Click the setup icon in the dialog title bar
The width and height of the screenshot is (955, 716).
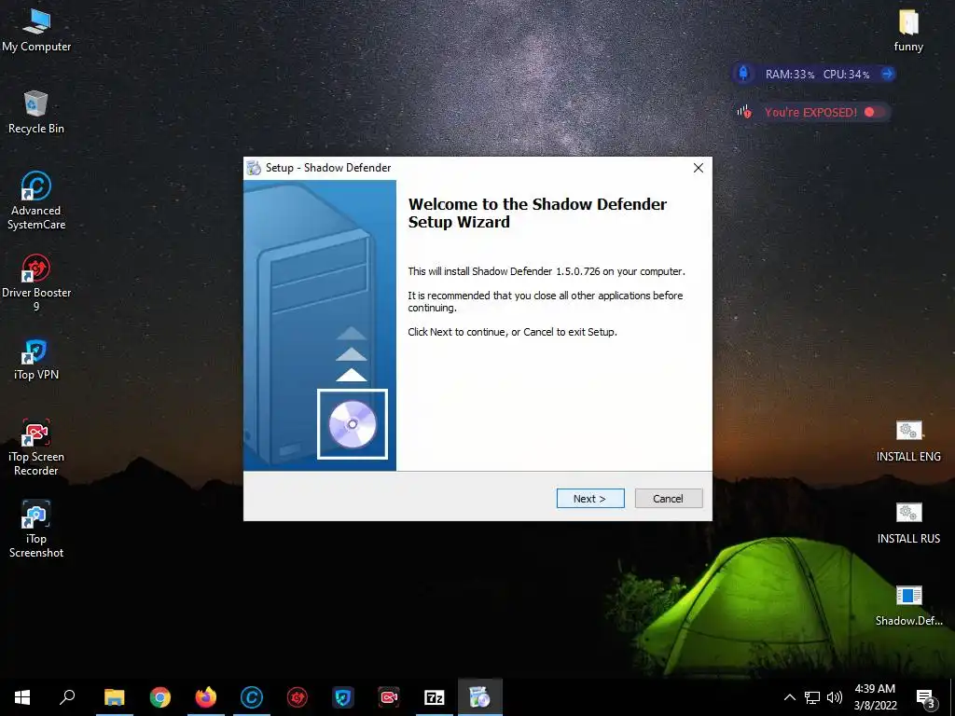point(254,168)
